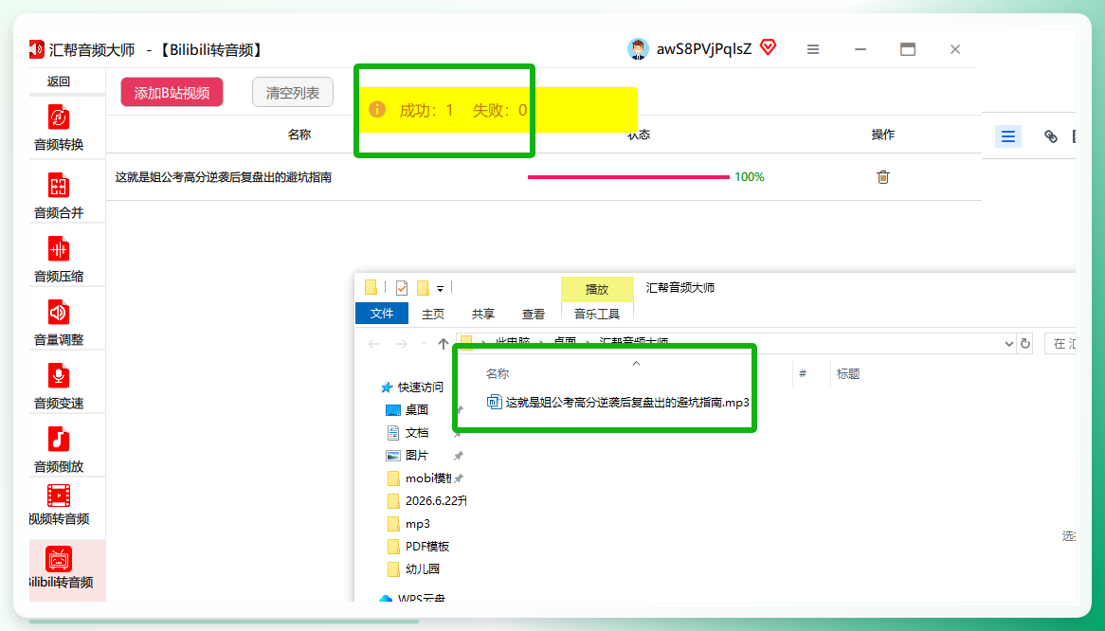Open the 音量调整 tool
Image resolution: width=1105 pixels, height=631 pixels.
59,322
